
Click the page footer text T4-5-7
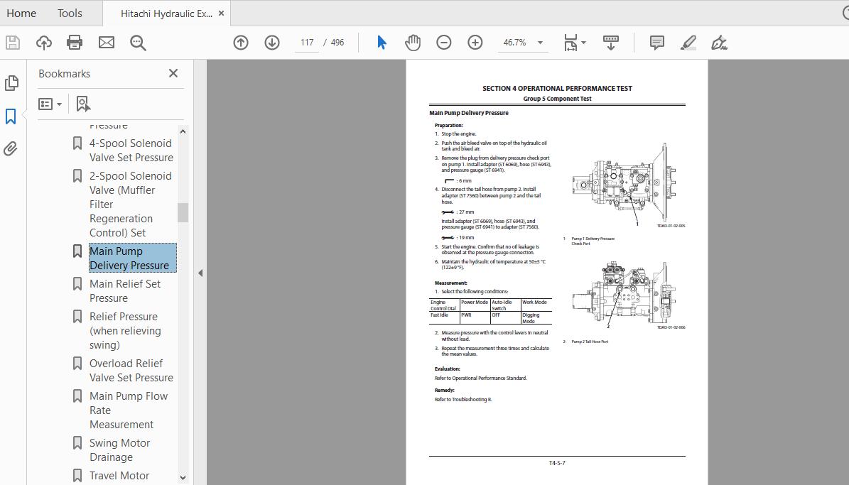pos(557,463)
